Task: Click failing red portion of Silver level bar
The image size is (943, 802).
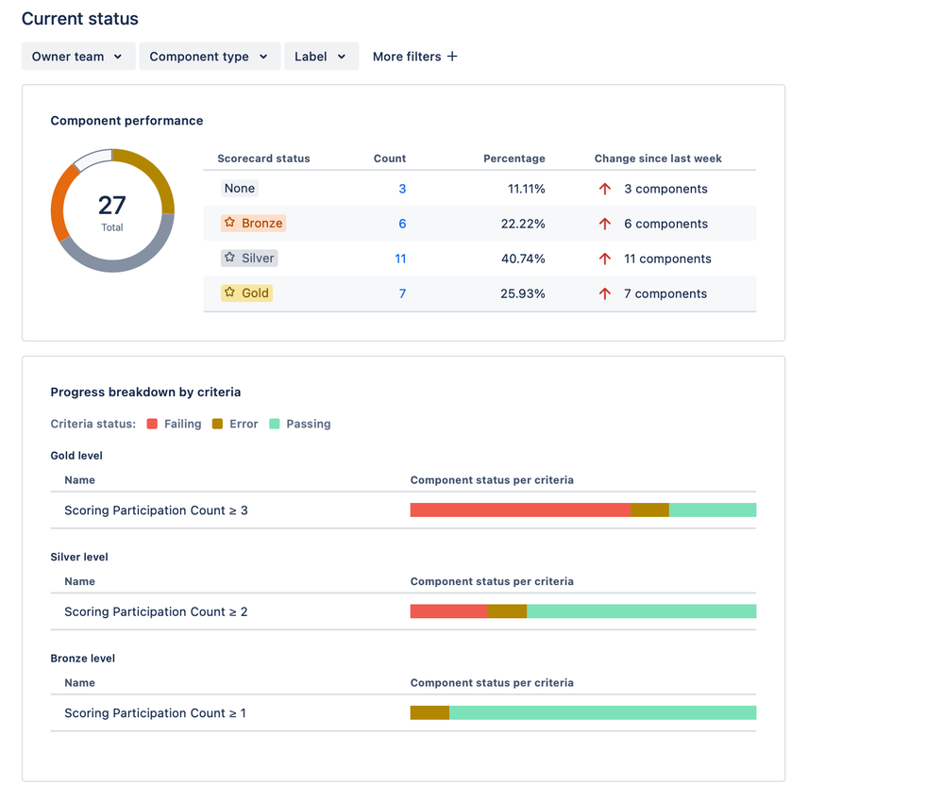Action: point(448,611)
